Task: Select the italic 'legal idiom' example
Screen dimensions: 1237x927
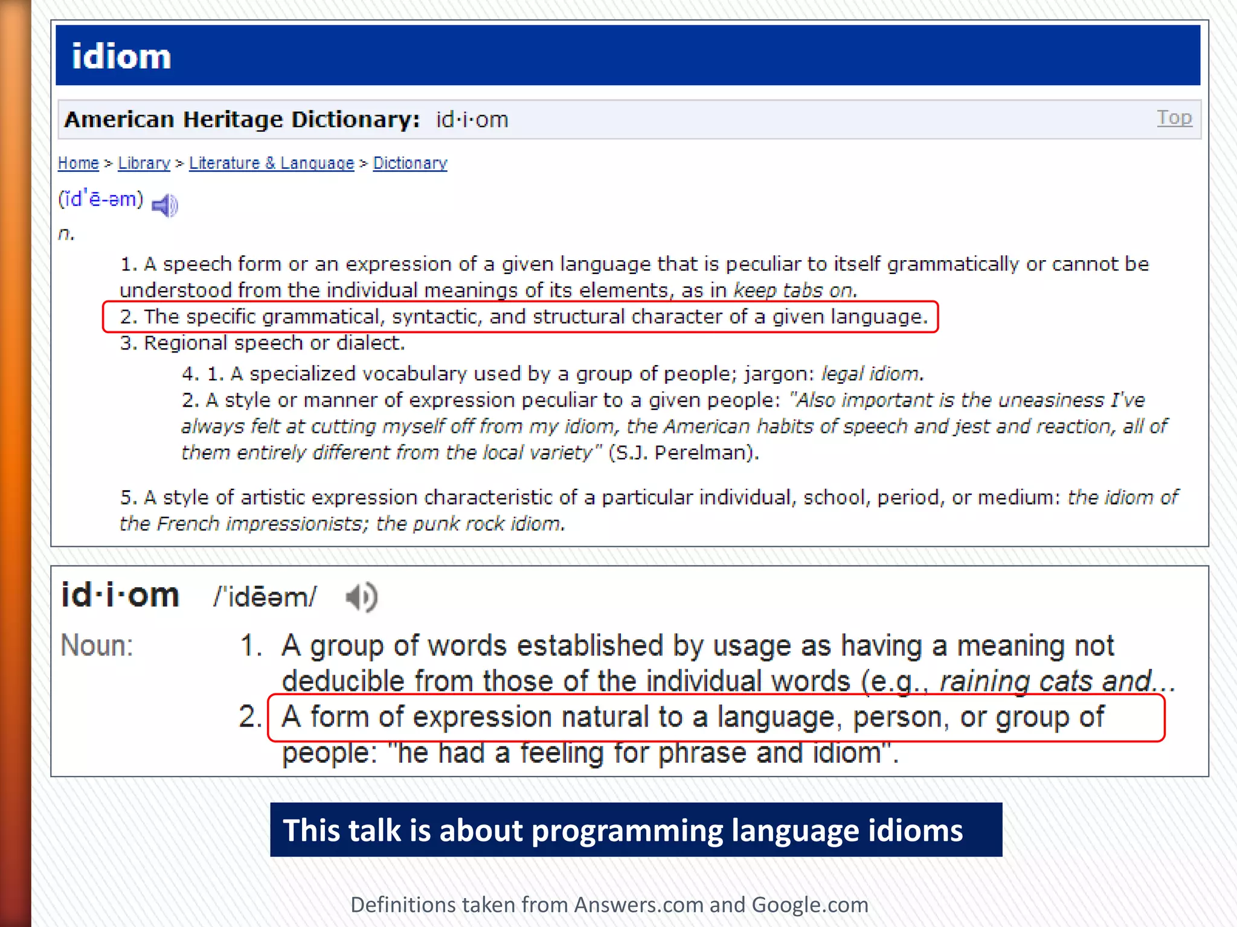Action: 870,374
